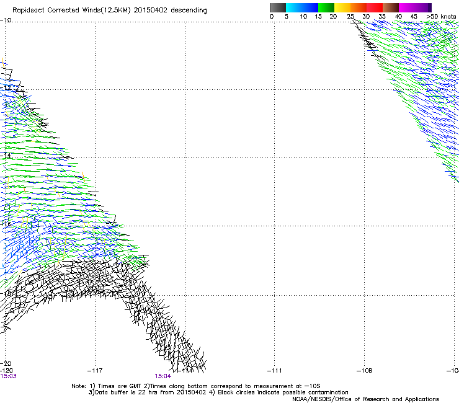Click the purple time label 15:04

click(x=163, y=376)
